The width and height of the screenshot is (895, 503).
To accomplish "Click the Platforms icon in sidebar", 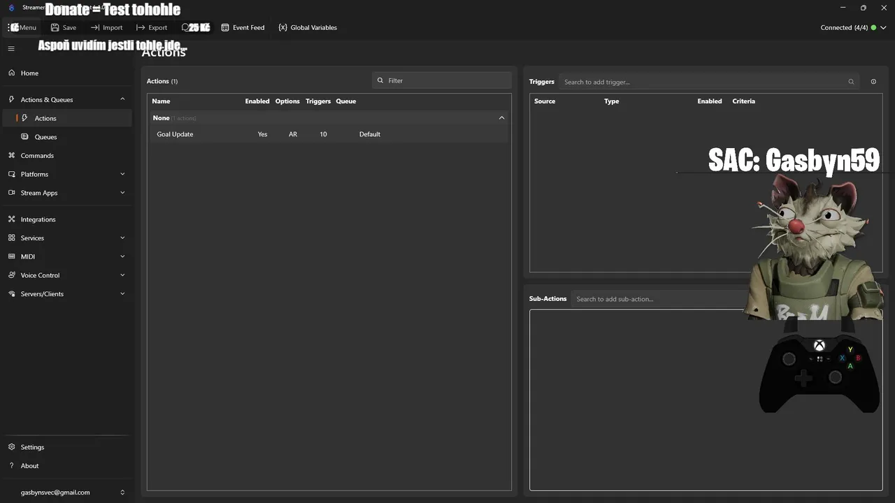I will [x=11, y=174].
